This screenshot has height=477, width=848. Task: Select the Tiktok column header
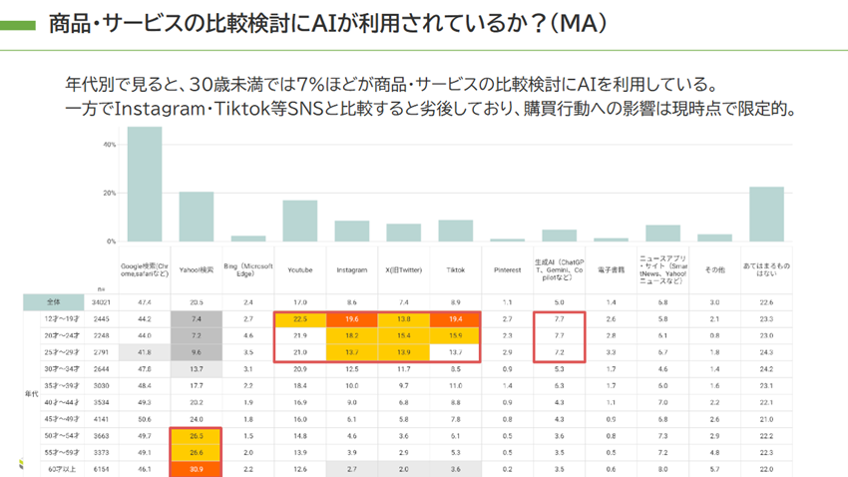455,269
